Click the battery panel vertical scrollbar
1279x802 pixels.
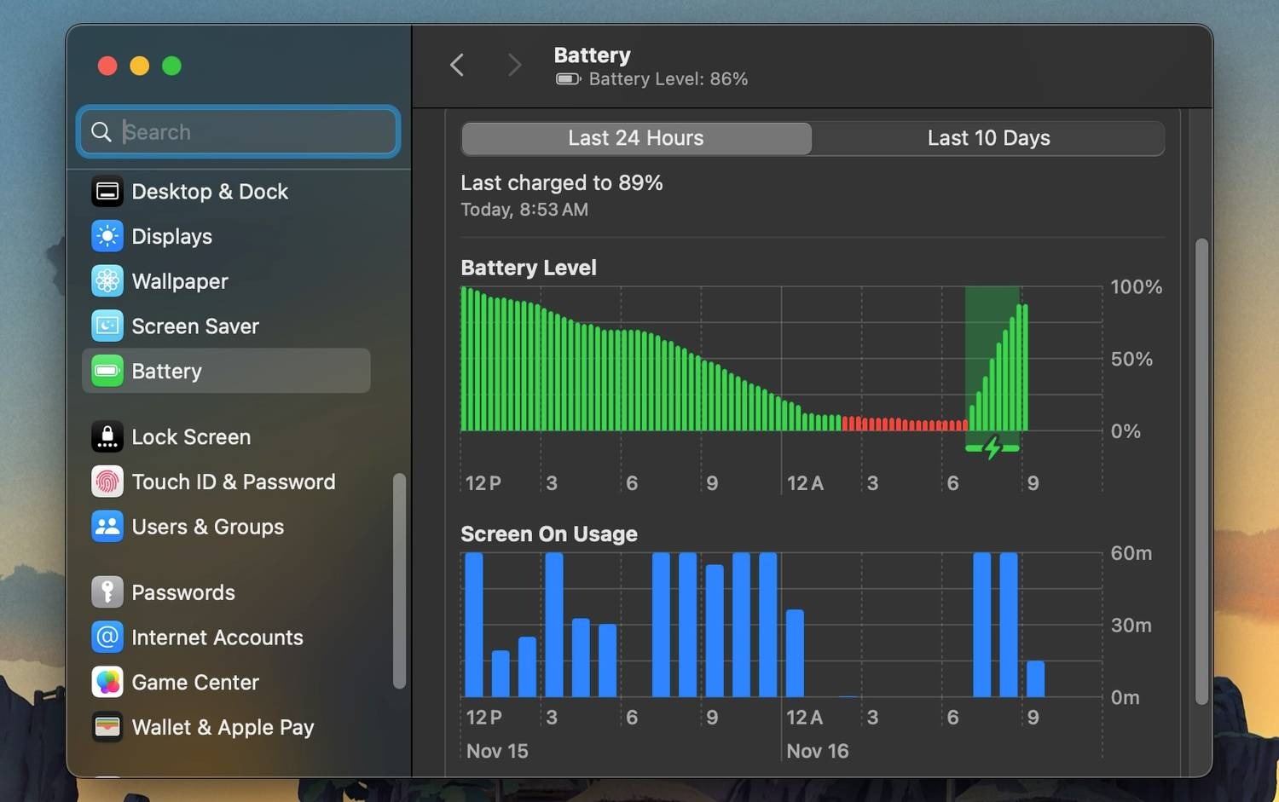[1201, 471]
